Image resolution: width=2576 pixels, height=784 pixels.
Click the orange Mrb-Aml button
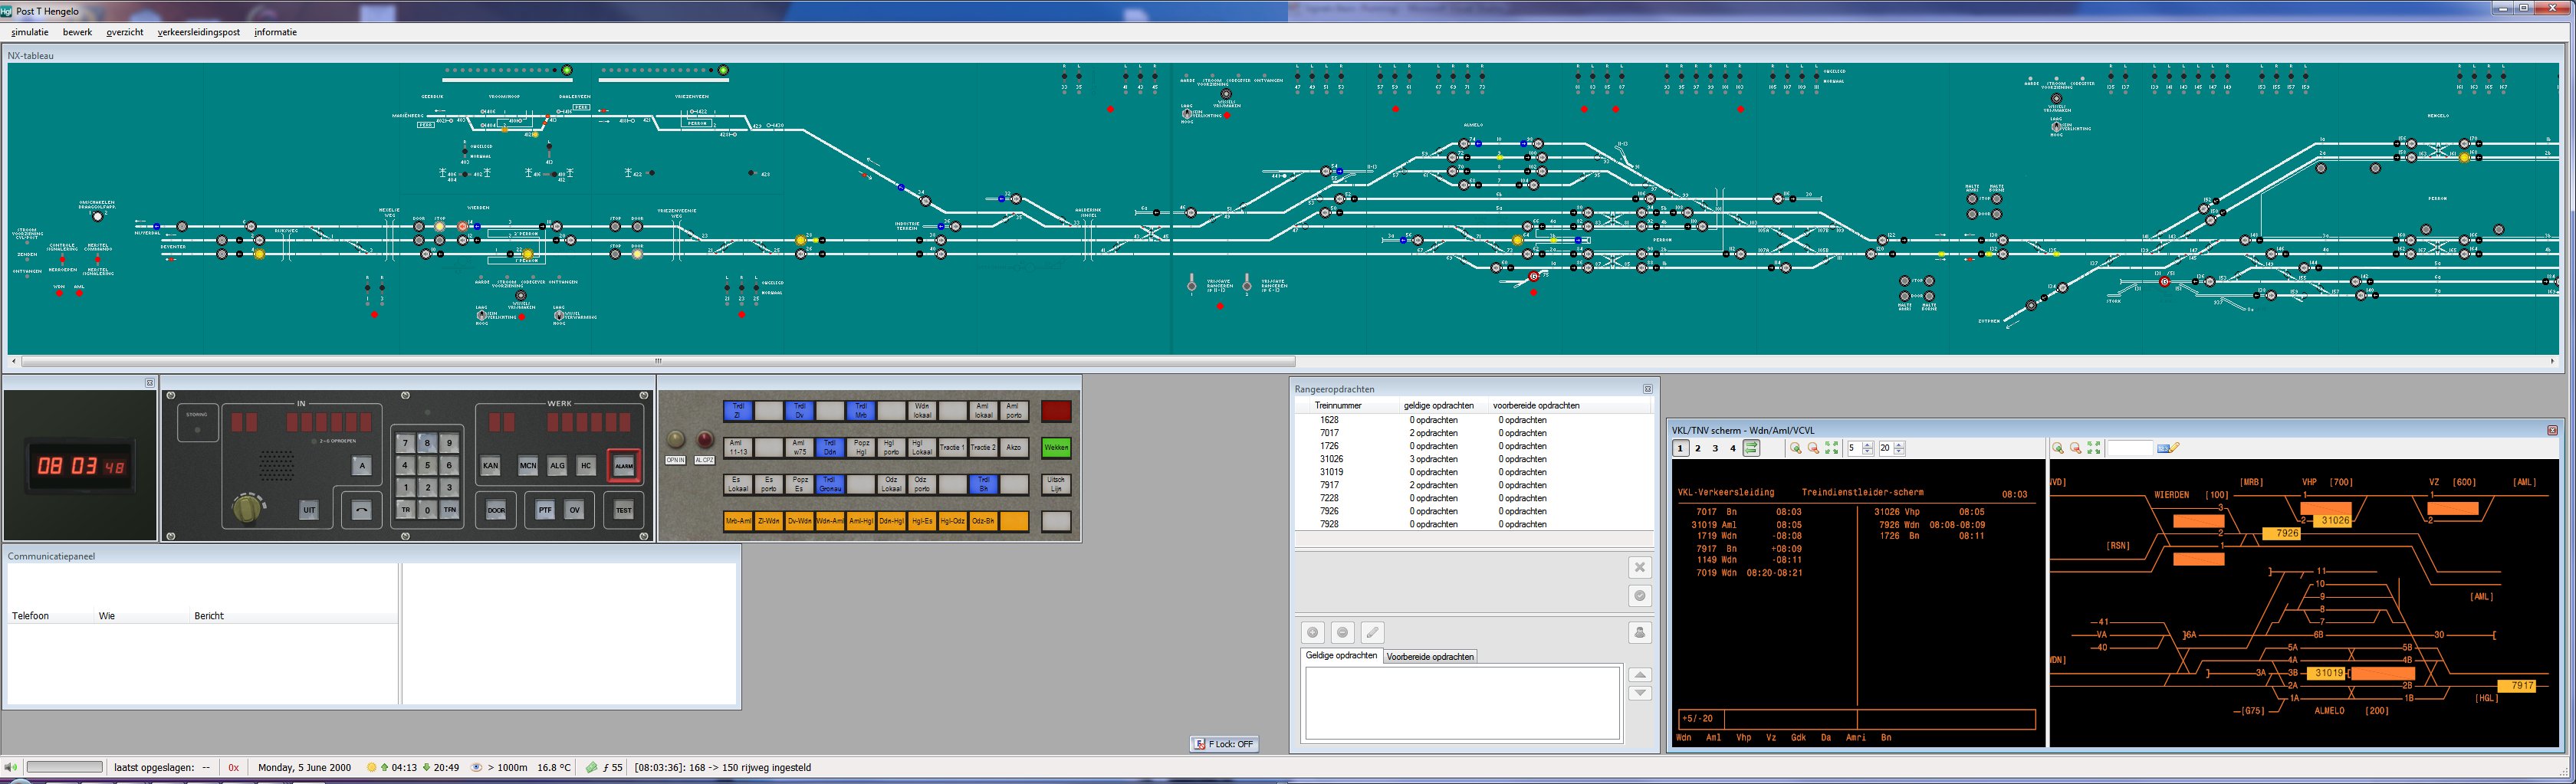pos(738,521)
